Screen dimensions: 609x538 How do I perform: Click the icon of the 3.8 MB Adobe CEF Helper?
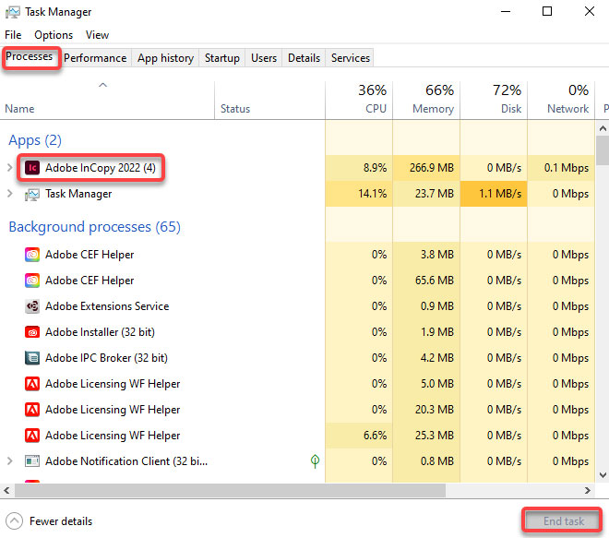32,255
